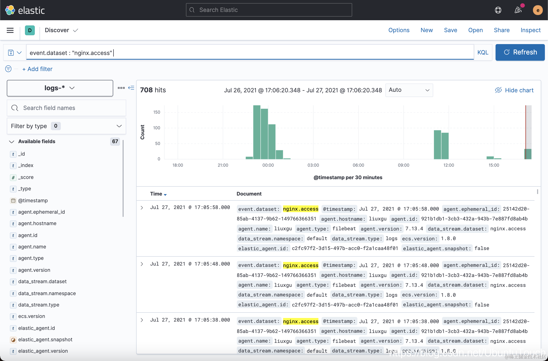The height and width of the screenshot is (361, 548).
Task: Click the filter options circle icon
Action: click(x=8, y=69)
